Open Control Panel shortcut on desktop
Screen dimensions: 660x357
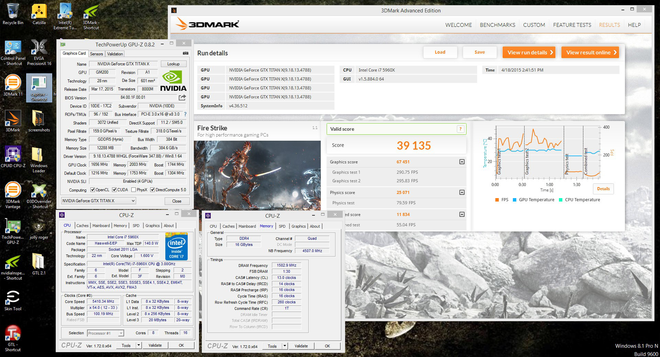pos(13,52)
